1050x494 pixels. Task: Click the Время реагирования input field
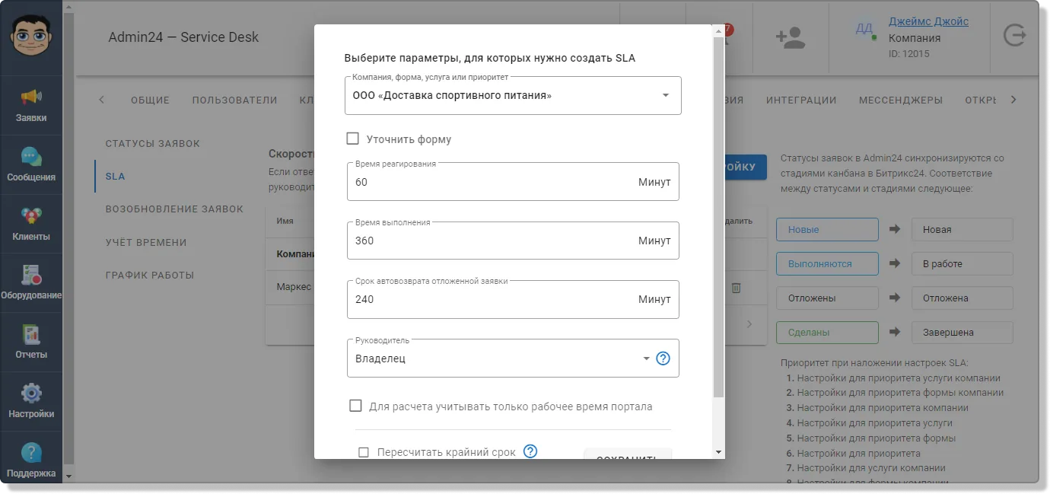513,182
